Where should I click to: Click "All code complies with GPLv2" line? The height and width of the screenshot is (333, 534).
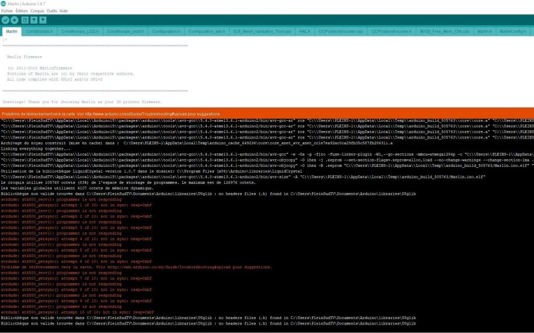coord(54,80)
